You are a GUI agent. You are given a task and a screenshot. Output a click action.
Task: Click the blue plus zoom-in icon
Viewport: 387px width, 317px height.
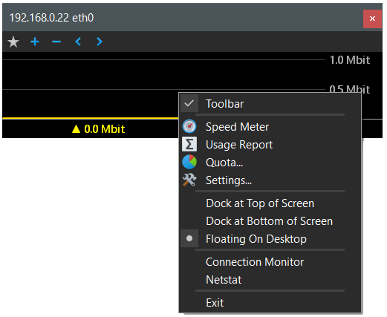35,42
